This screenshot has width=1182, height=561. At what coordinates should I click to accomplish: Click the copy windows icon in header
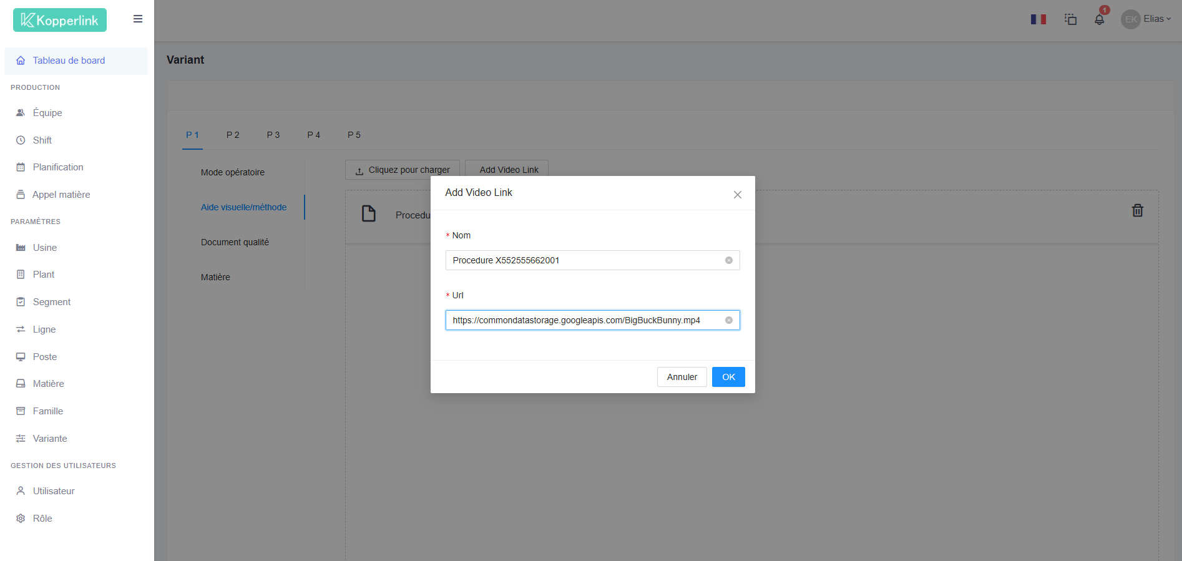tap(1070, 19)
